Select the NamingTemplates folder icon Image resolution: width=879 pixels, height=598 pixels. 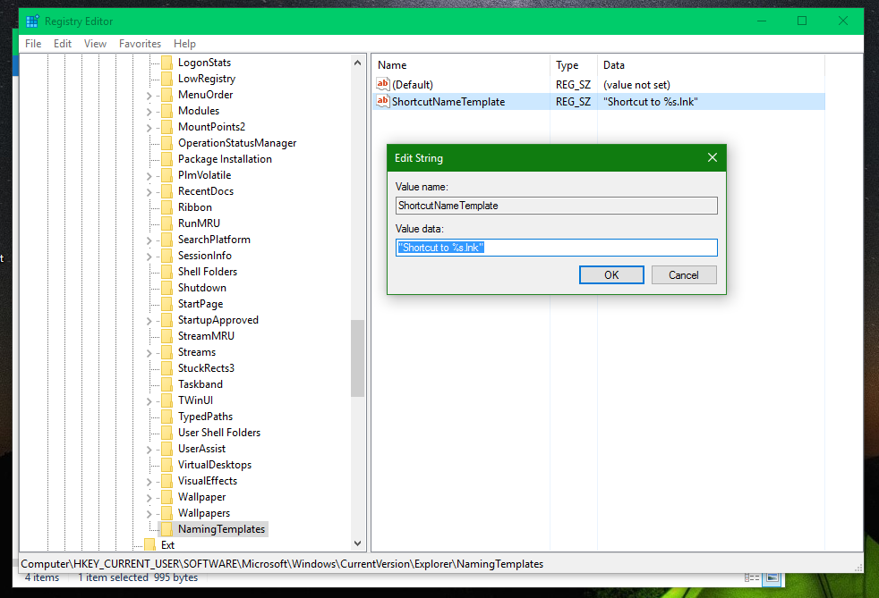(166, 529)
